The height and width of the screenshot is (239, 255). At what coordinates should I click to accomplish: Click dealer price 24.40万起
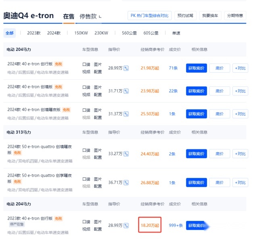(150, 154)
